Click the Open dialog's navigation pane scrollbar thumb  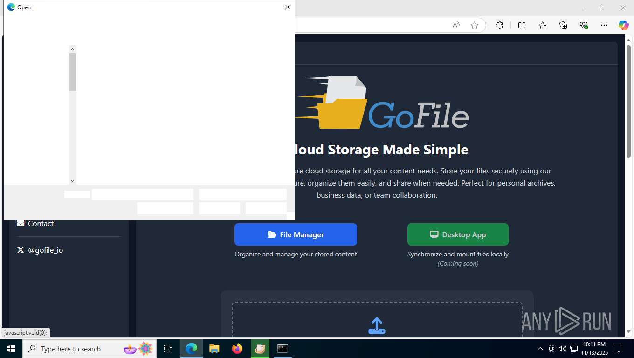click(x=72, y=72)
